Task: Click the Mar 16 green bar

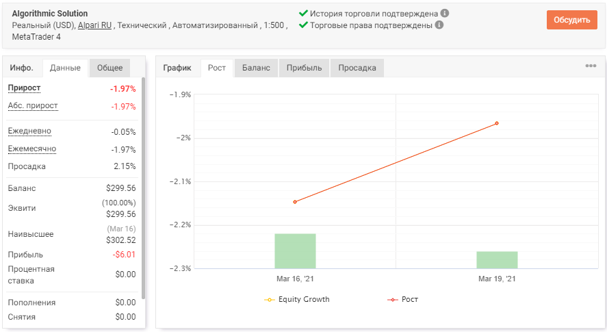Action: click(295, 251)
